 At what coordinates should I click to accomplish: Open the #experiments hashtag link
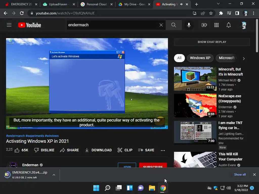tap(35, 136)
